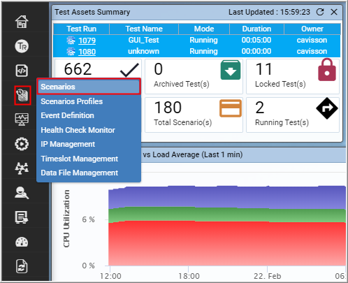Open the script code icon in sidebar
The width and height of the screenshot is (348, 283).
(22, 71)
